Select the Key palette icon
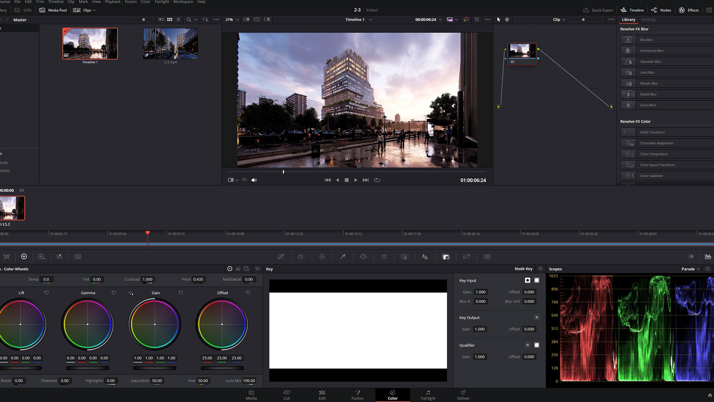Image resolution: width=714 pixels, height=402 pixels. pyautogui.click(x=446, y=257)
